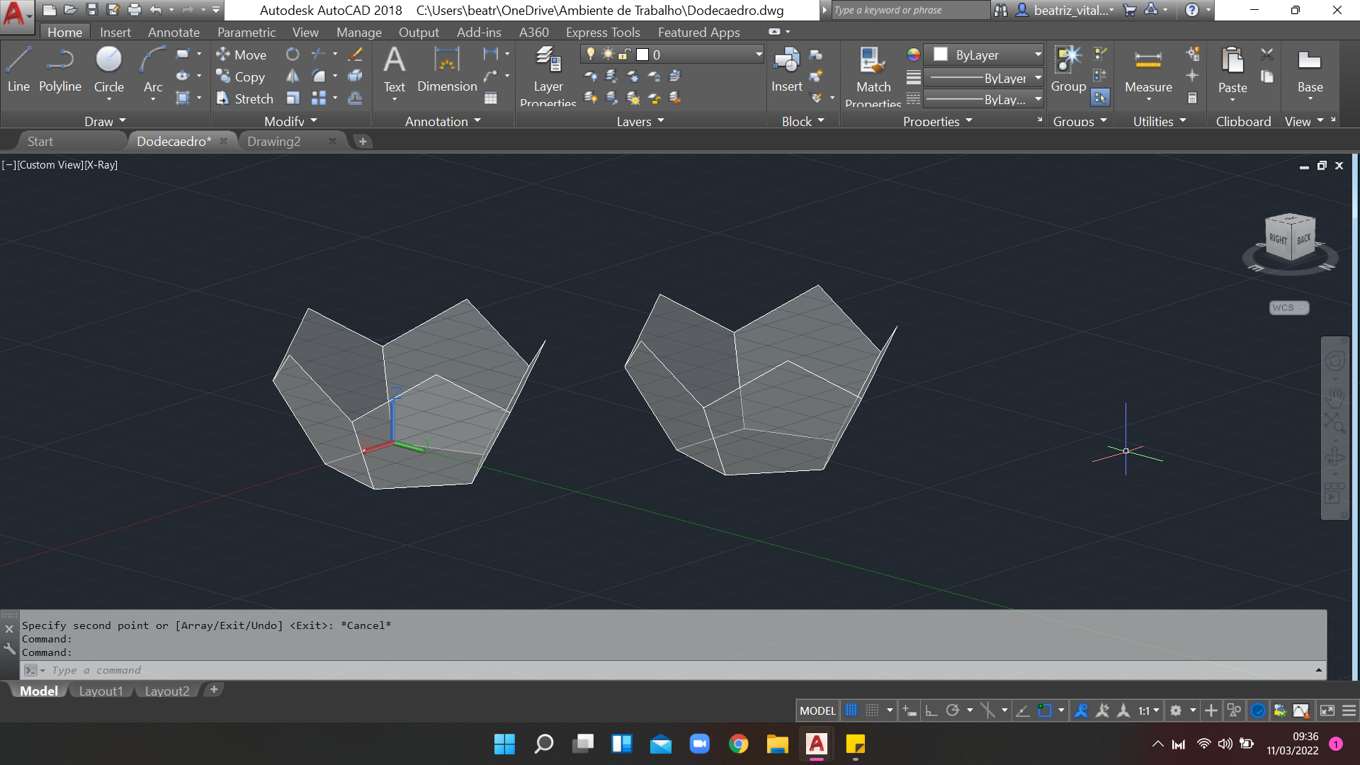Viewport: 1360px width, 765px height.
Task: Click the color wheel object color icon
Action: pyautogui.click(x=914, y=55)
